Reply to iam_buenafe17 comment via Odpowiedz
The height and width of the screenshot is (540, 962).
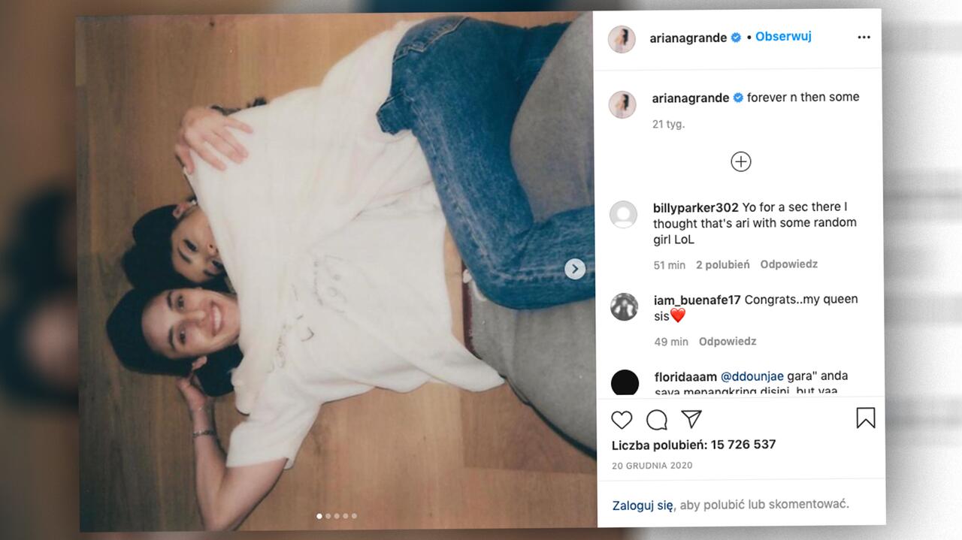(x=728, y=341)
